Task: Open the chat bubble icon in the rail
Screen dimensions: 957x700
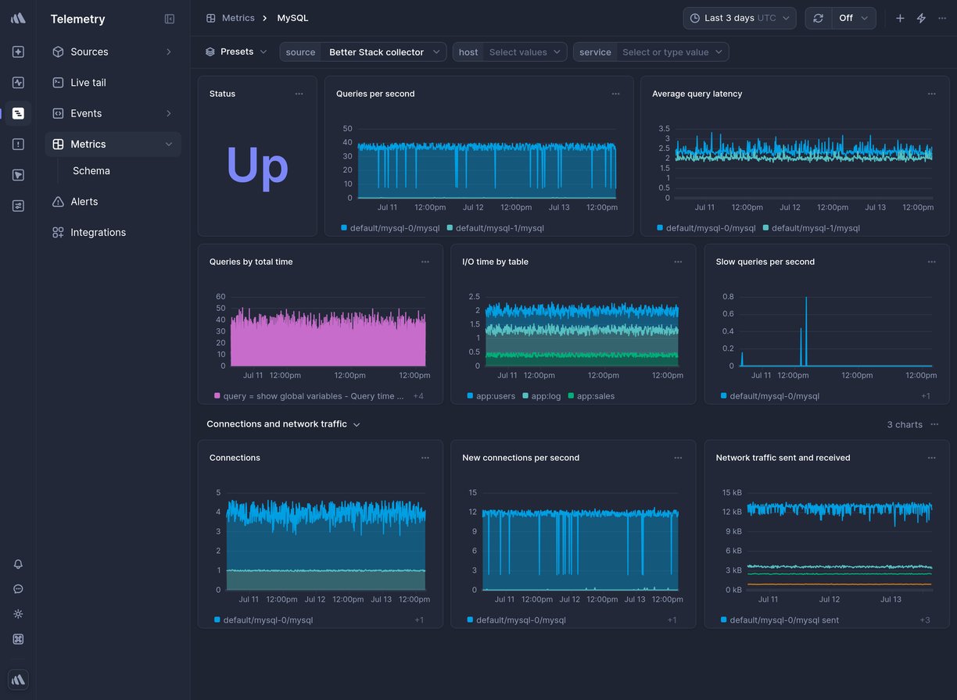Action: click(18, 589)
